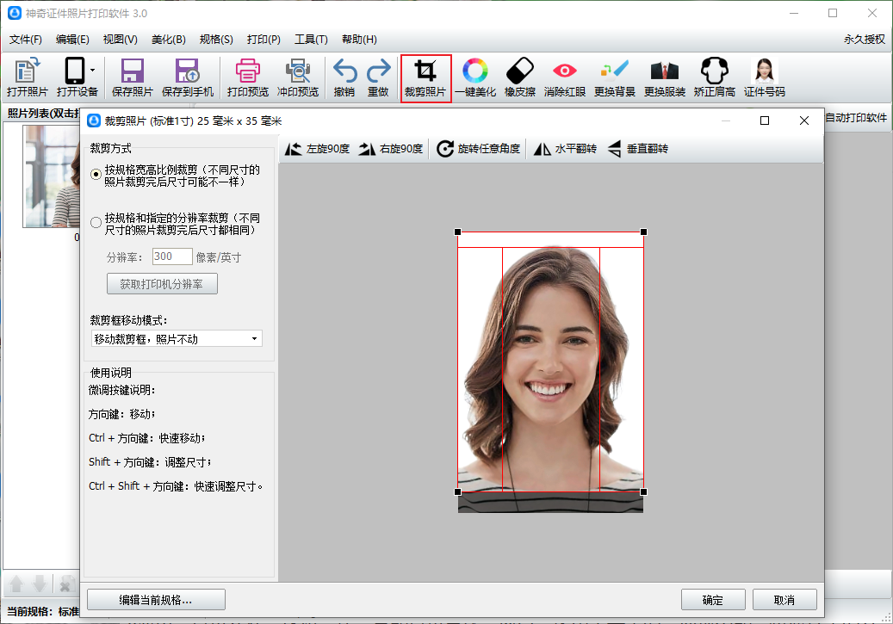Viewport: 893px width, 624px height.
Task: Click the 取消 cancel button
Action: 784,600
